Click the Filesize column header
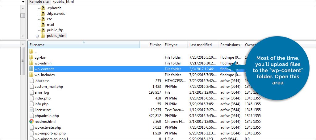This screenshot has width=316, height=140. (151, 45)
